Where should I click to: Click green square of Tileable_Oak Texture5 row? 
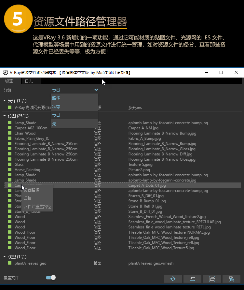point(10,248)
